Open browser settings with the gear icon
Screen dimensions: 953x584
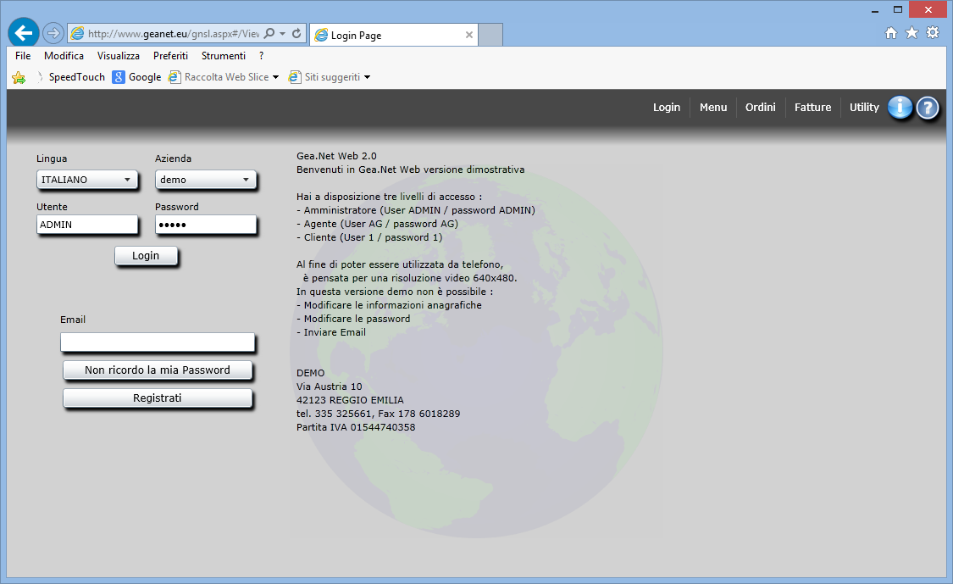point(932,32)
